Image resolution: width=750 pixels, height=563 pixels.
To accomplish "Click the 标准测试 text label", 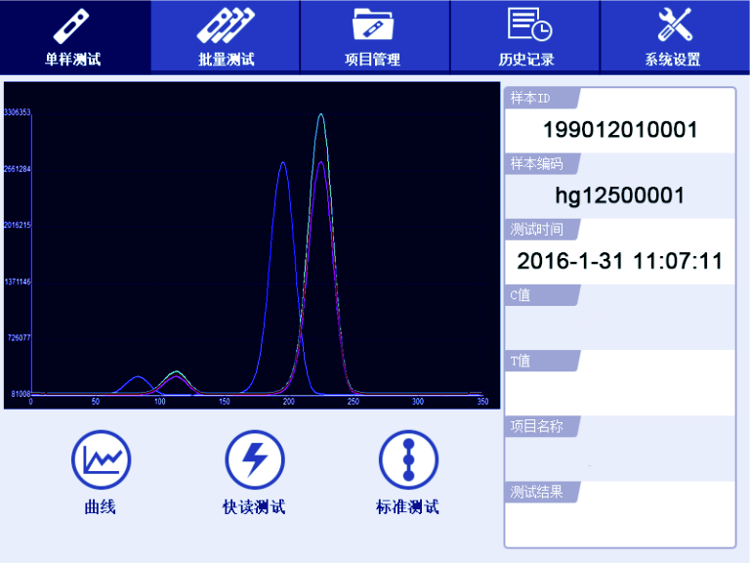I will [x=407, y=507].
